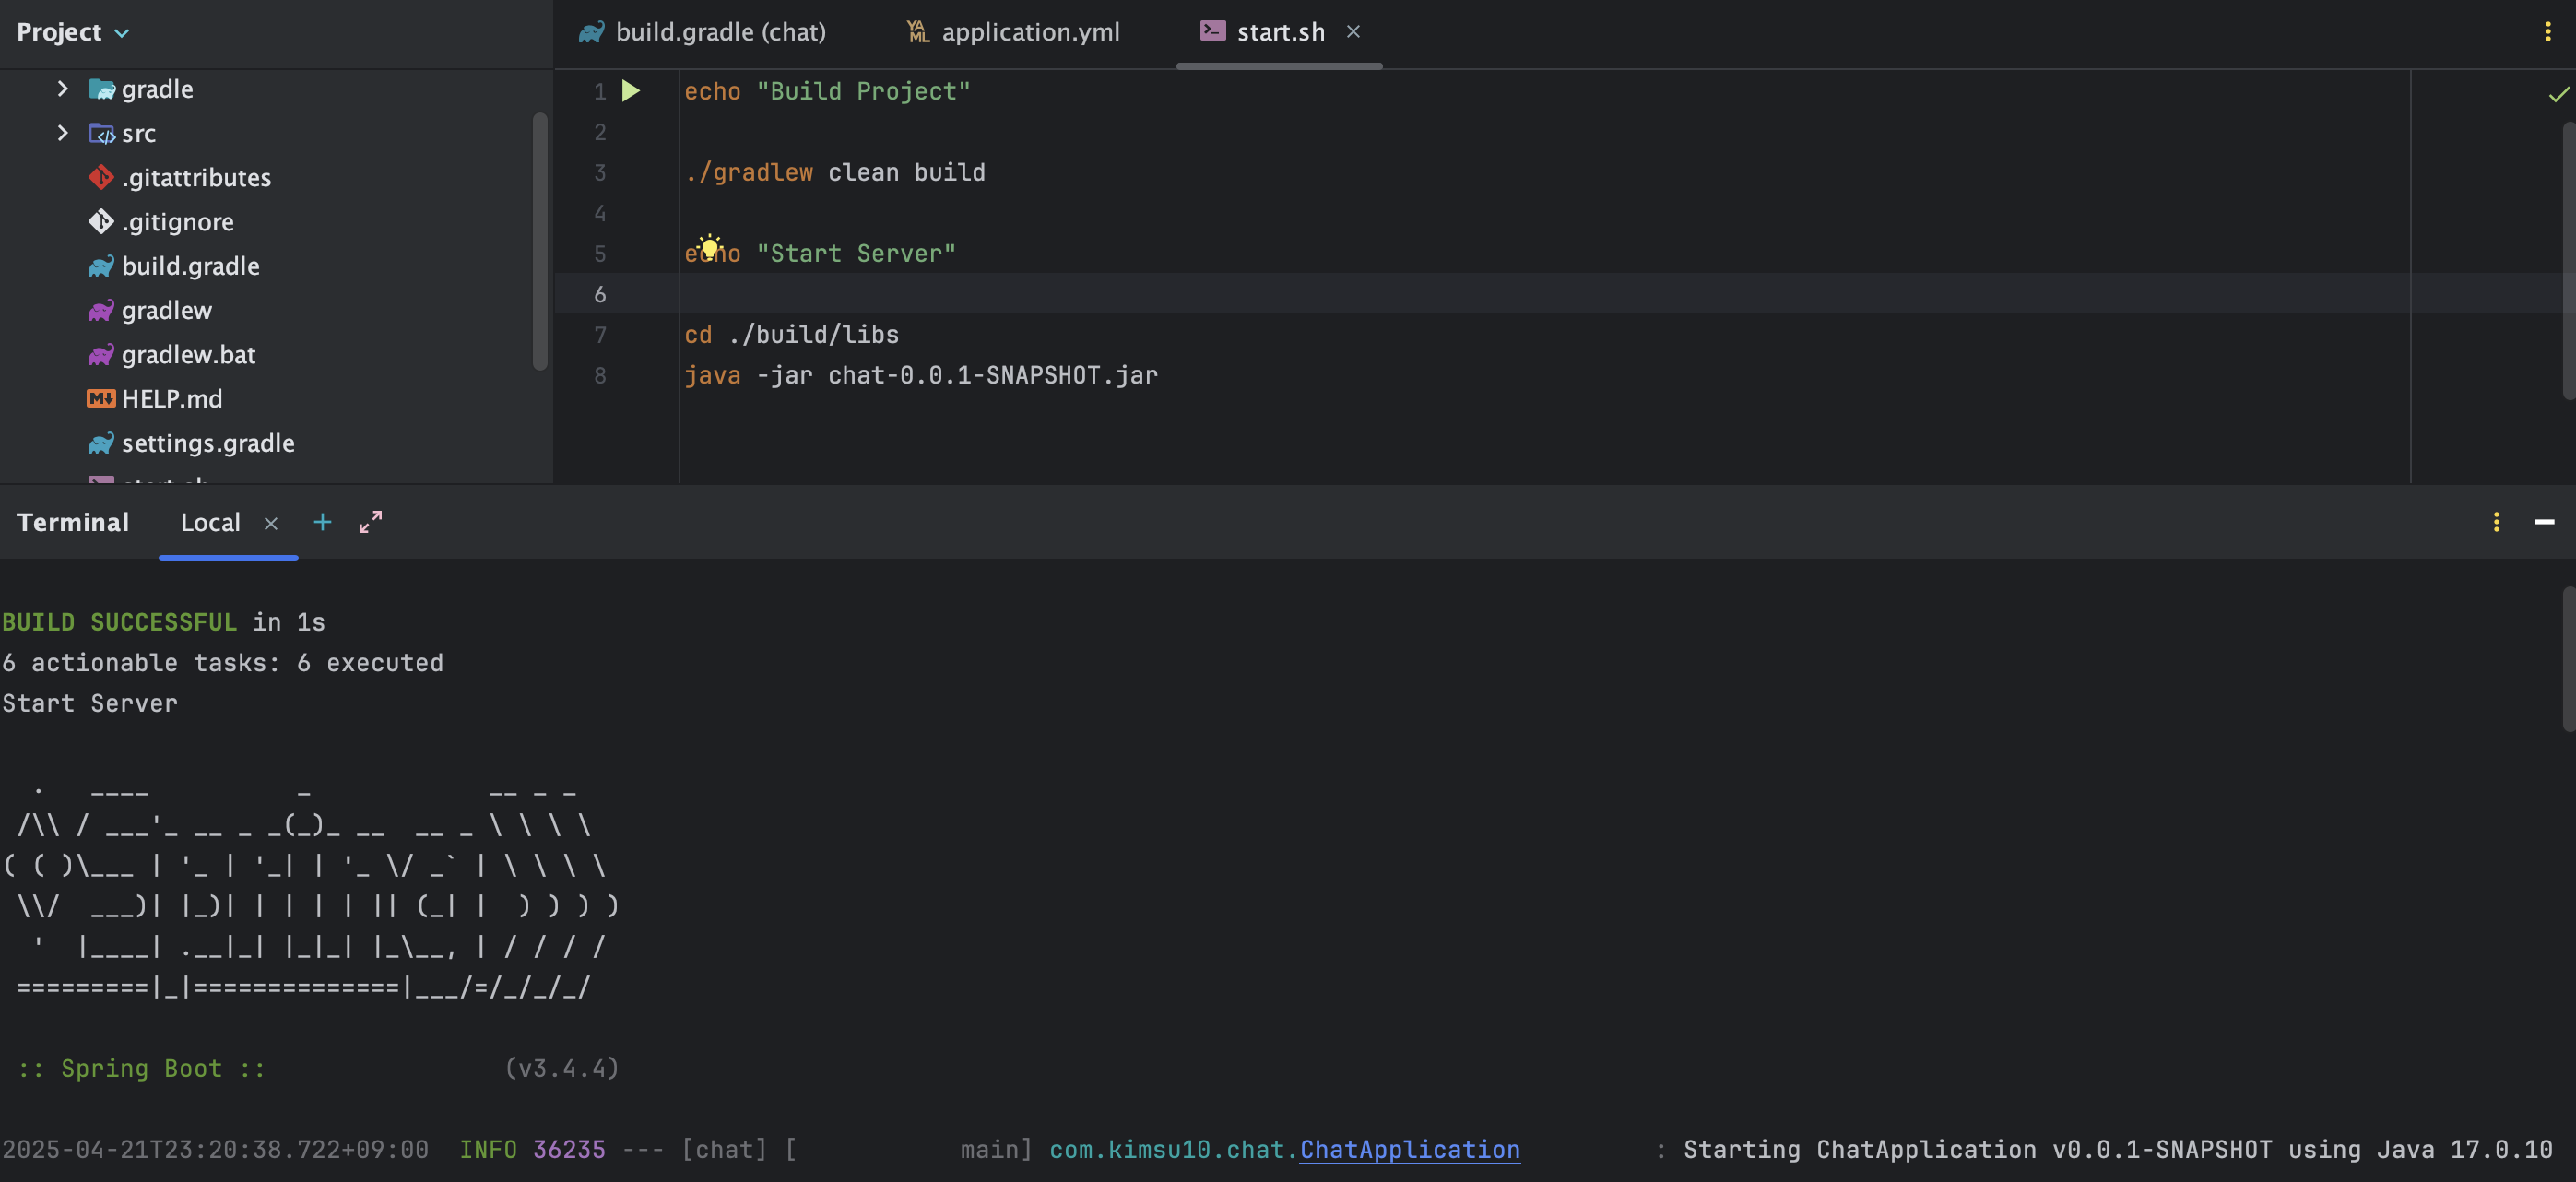
Task: Run the start.sh script from gutter arrow
Action: [x=631, y=91]
